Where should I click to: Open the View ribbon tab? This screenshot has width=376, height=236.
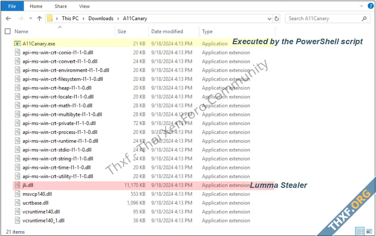pyautogui.click(x=85, y=6)
